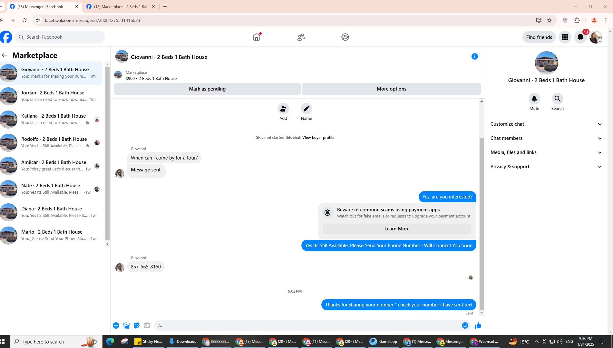The height and width of the screenshot is (348, 613).
Task: Open the Friends icon in top navigation
Action: click(301, 37)
